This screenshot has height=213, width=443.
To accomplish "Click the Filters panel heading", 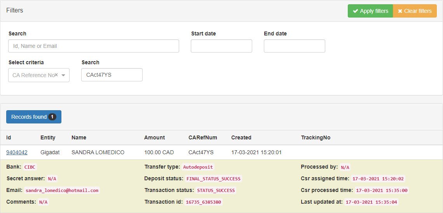I will 15,11.
